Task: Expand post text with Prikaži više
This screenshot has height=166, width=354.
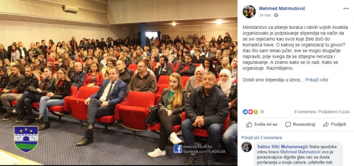Action: 317,80
